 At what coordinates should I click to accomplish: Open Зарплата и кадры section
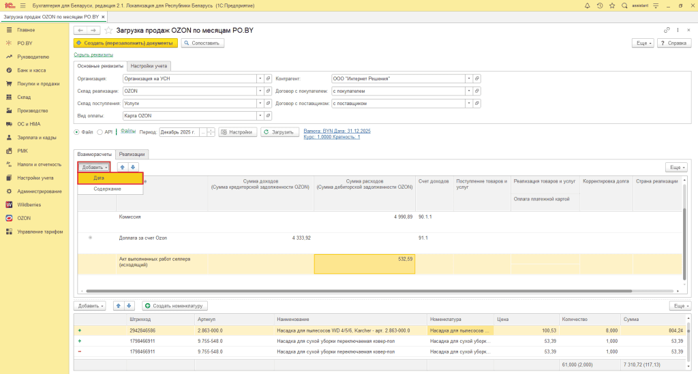tap(37, 138)
